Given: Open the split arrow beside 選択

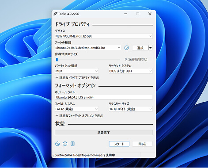Looking at the screenshot, I should click(x=151, y=48).
